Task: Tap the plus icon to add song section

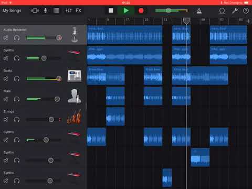Action: [248, 21]
